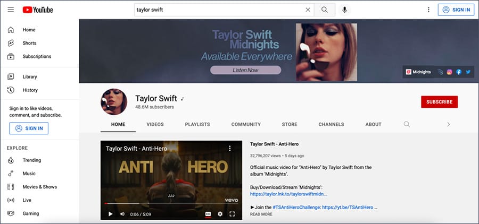This screenshot has height=224, width=479.
Task: Click Listen Now banner button
Action: click(x=245, y=70)
